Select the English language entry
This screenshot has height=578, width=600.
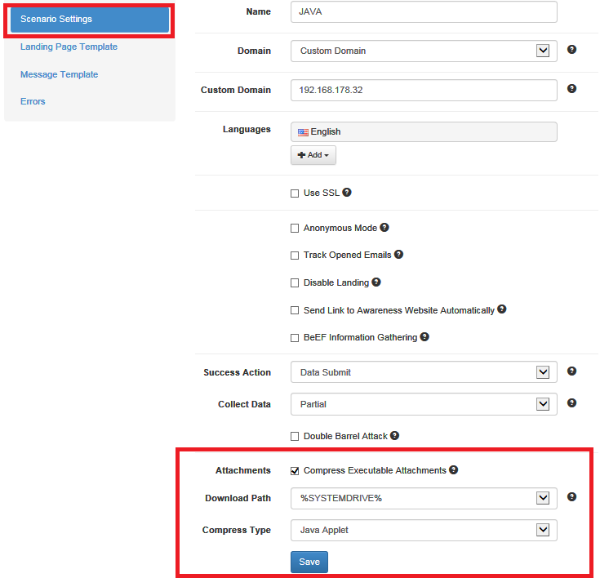pos(424,131)
